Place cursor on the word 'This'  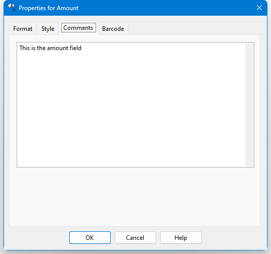pos(25,48)
